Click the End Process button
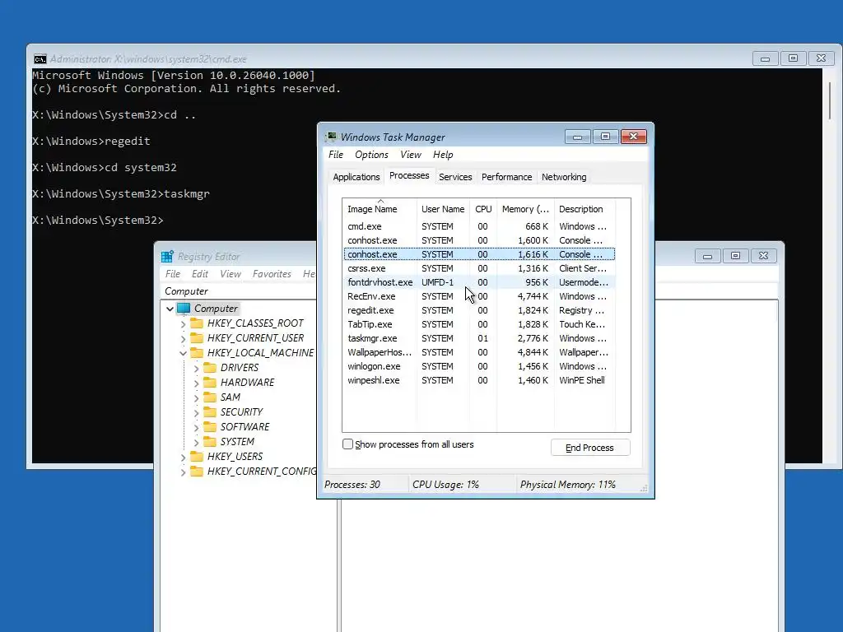843x632 pixels. pyautogui.click(x=589, y=448)
